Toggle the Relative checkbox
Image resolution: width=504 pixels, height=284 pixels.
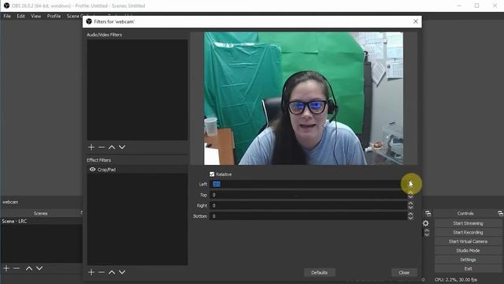pyautogui.click(x=212, y=174)
